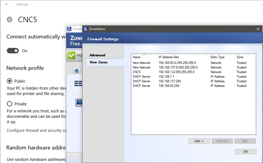Open the ZoneAlarm home icon

pyautogui.click(x=76, y=71)
